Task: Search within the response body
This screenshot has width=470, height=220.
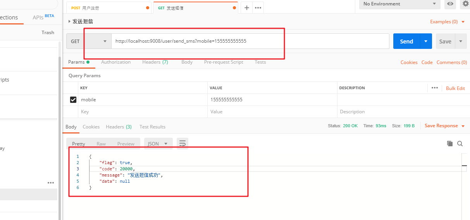Action: [460, 144]
